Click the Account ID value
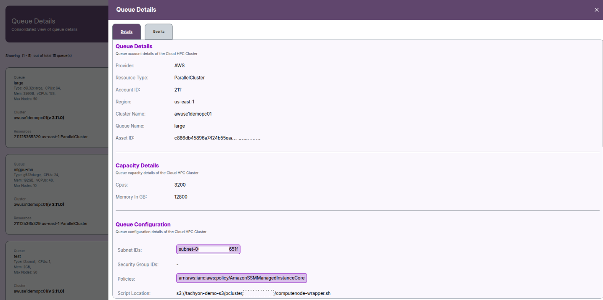Image resolution: width=603 pixels, height=300 pixels. click(178, 90)
